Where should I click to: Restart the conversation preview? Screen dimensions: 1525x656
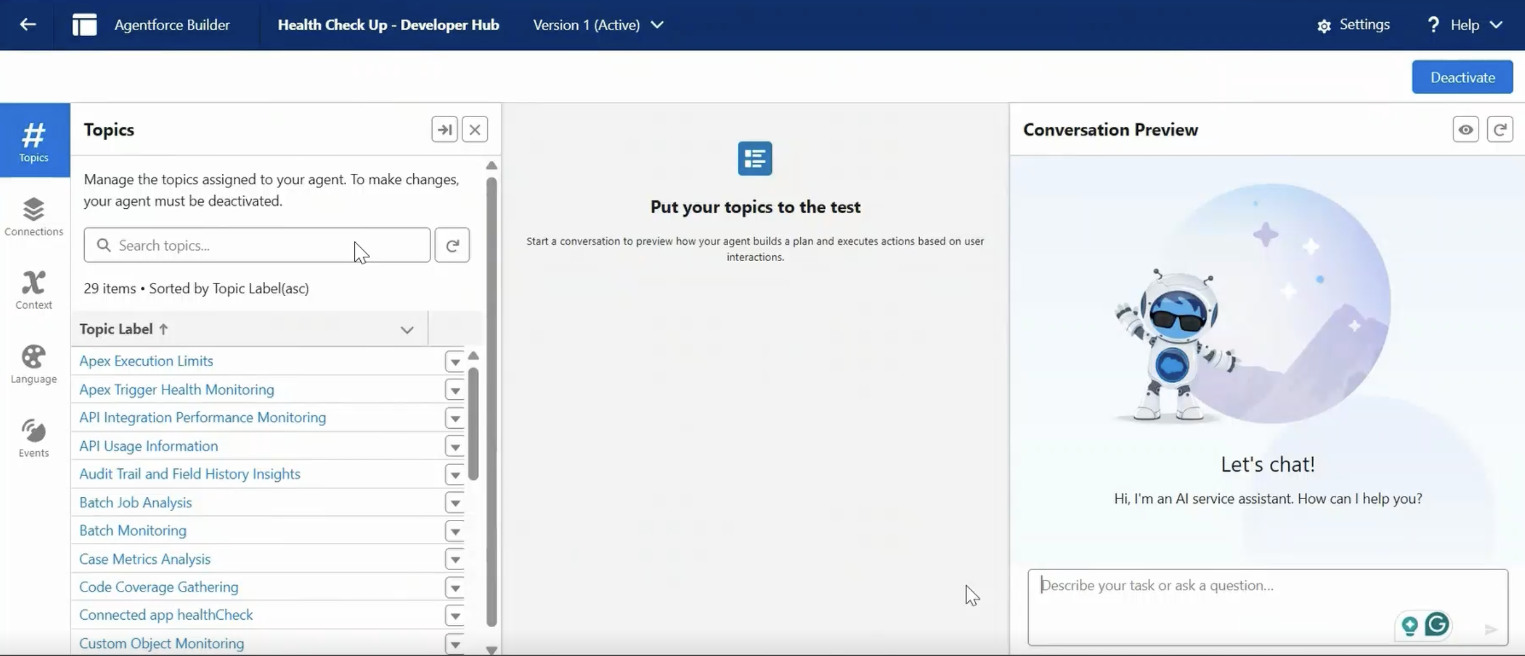click(x=1499, y=130)
